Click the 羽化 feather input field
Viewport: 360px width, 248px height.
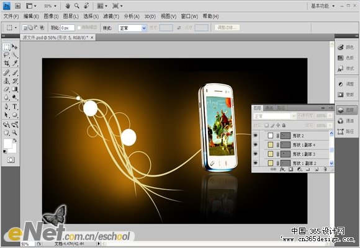coord(68,28)
